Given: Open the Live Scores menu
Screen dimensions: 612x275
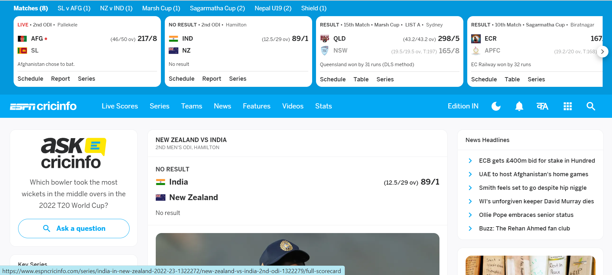Looking at the screenshot, I should point(120,106).
